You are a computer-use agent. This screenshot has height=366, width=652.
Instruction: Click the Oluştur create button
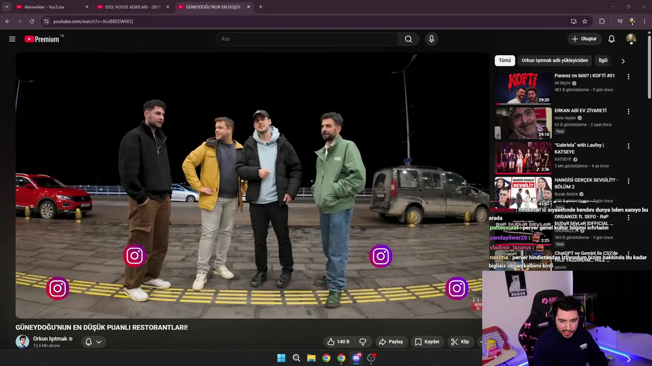584,39
